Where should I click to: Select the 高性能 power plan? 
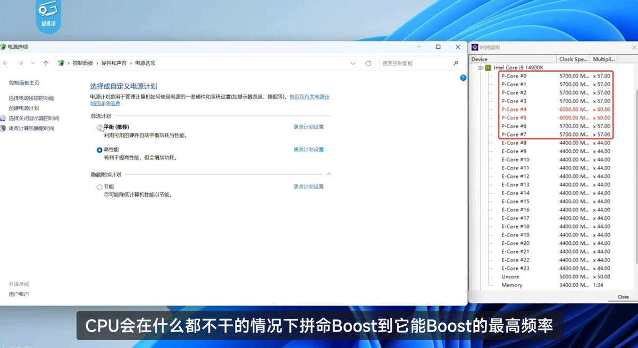coord(99,150)
